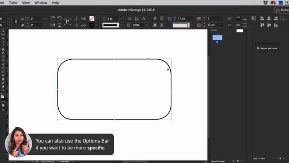Open the Help menu
The height and width of the screenshot is (163, 289).
(55, 3)
